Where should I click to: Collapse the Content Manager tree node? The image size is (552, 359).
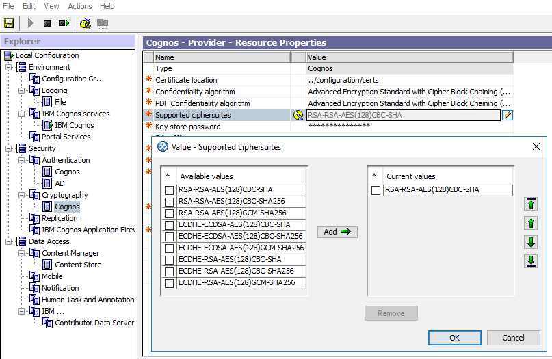[x=21, y=253]
